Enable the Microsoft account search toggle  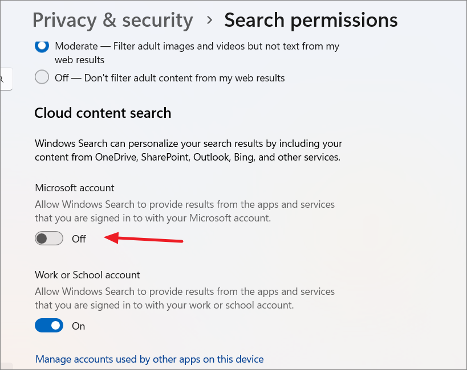pyautogui.click(x=49, y=239)
